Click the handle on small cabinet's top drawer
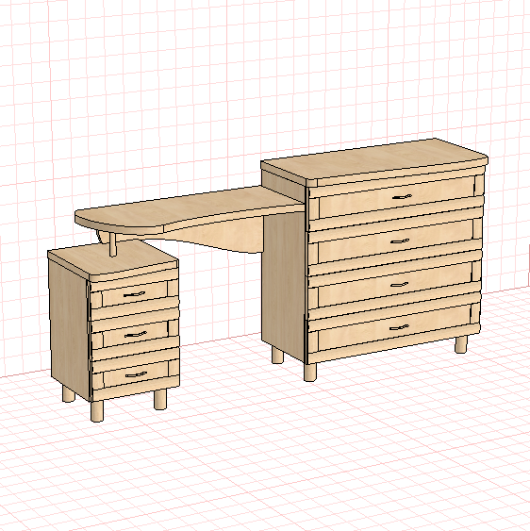This screenshot has width=530, height=531. (x=135, y=294)
